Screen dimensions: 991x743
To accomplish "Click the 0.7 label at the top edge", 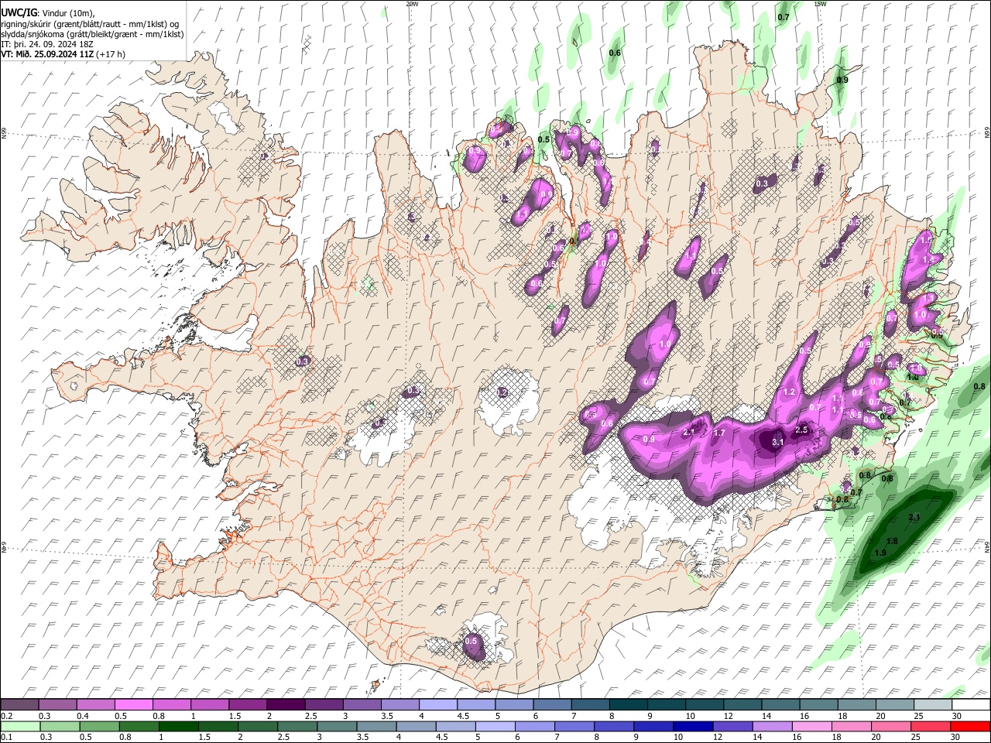I will coord(784,17).
